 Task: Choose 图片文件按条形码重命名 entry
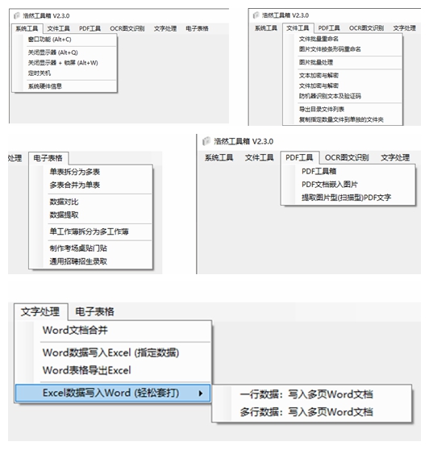[x=330, y=49]
